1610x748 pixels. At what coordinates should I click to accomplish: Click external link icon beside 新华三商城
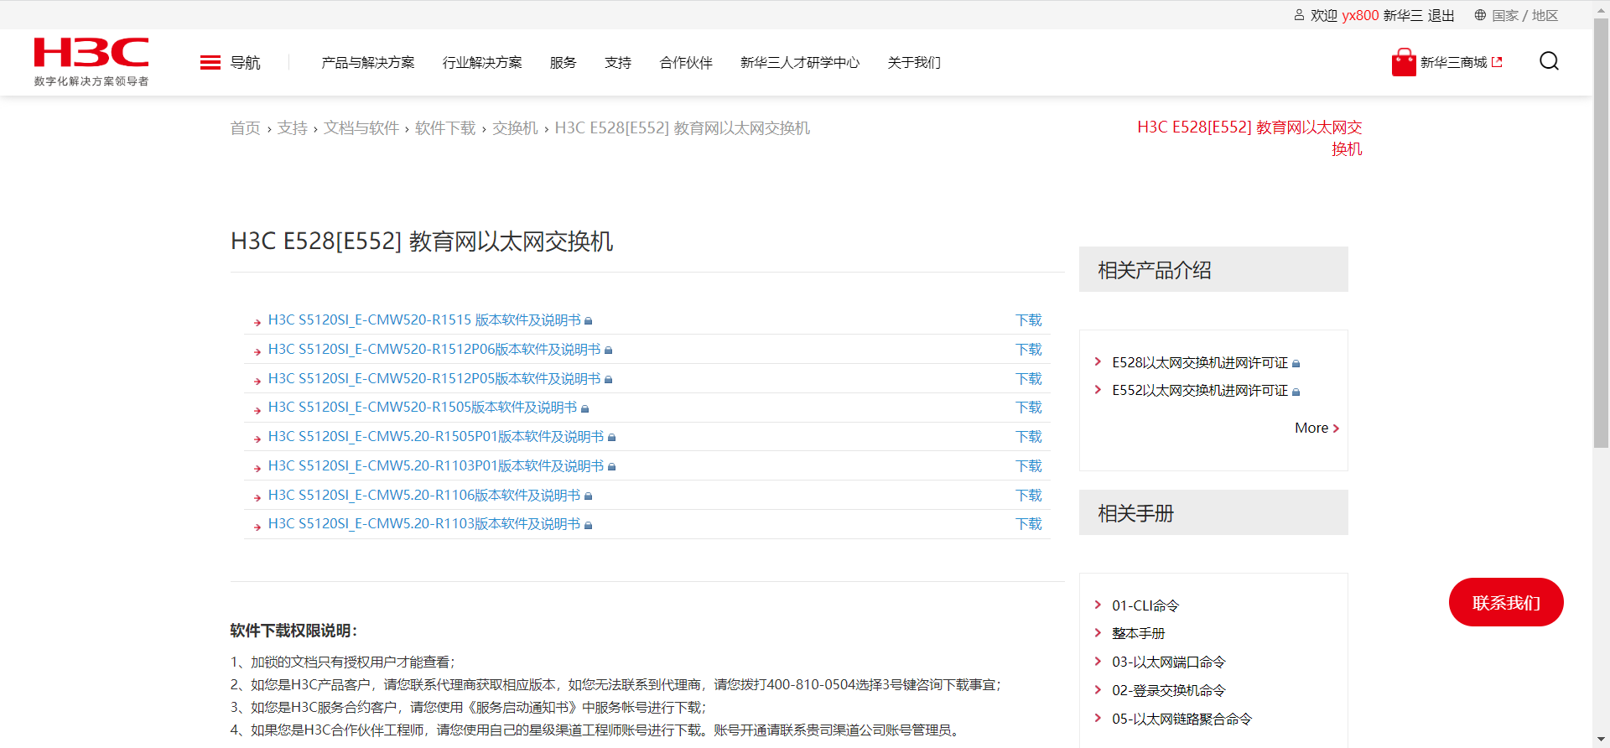click(1497, 62)
